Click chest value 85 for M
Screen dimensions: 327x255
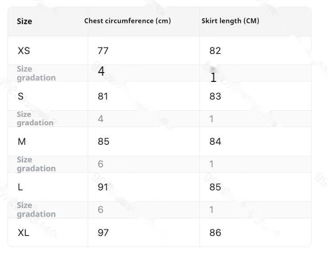103,142
